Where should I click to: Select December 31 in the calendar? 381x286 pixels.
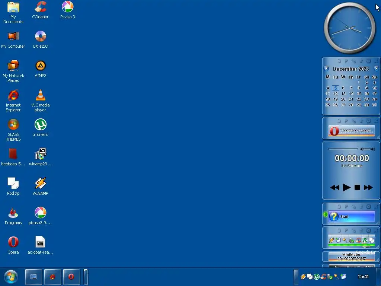click(374, 105)
